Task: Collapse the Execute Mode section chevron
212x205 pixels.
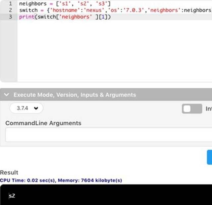Action: click(6, 95)
